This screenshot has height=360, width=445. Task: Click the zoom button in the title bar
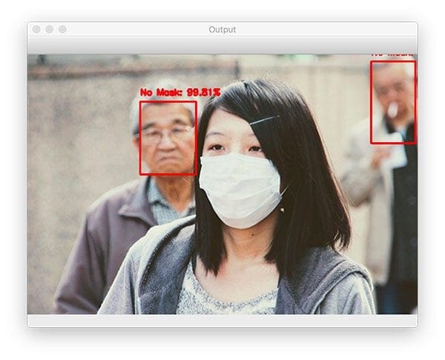click(x=62, y=29)
